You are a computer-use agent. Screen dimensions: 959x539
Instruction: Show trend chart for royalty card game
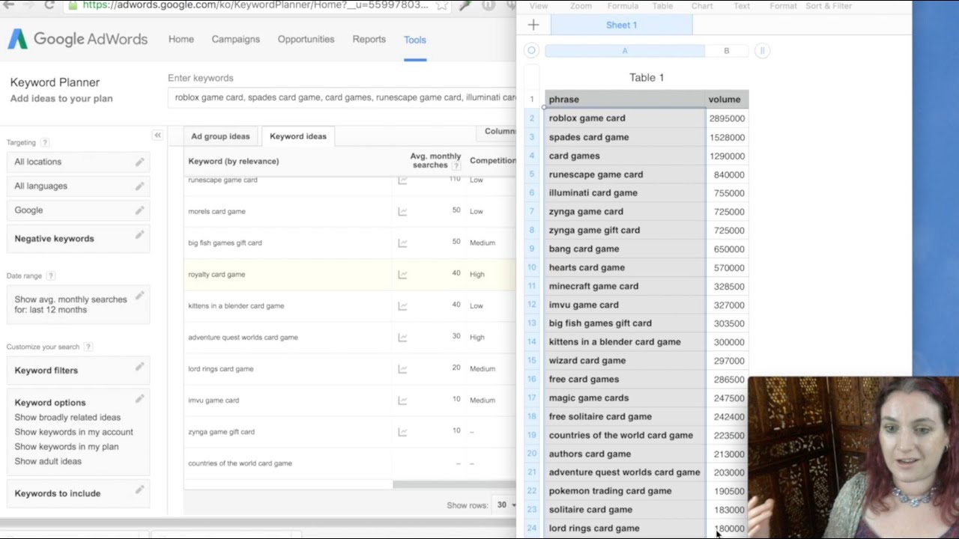point(402,275)
